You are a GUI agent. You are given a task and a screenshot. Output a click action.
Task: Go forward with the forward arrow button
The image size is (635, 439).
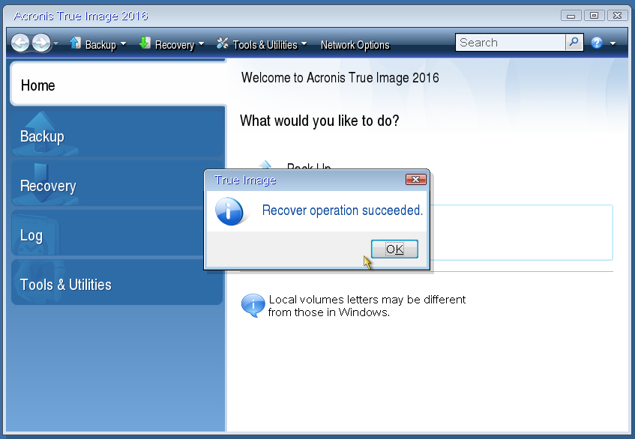41,43
